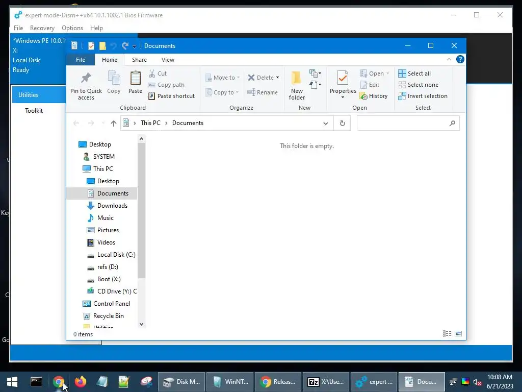Click Copy path in Clipboard group

[167, 85]
